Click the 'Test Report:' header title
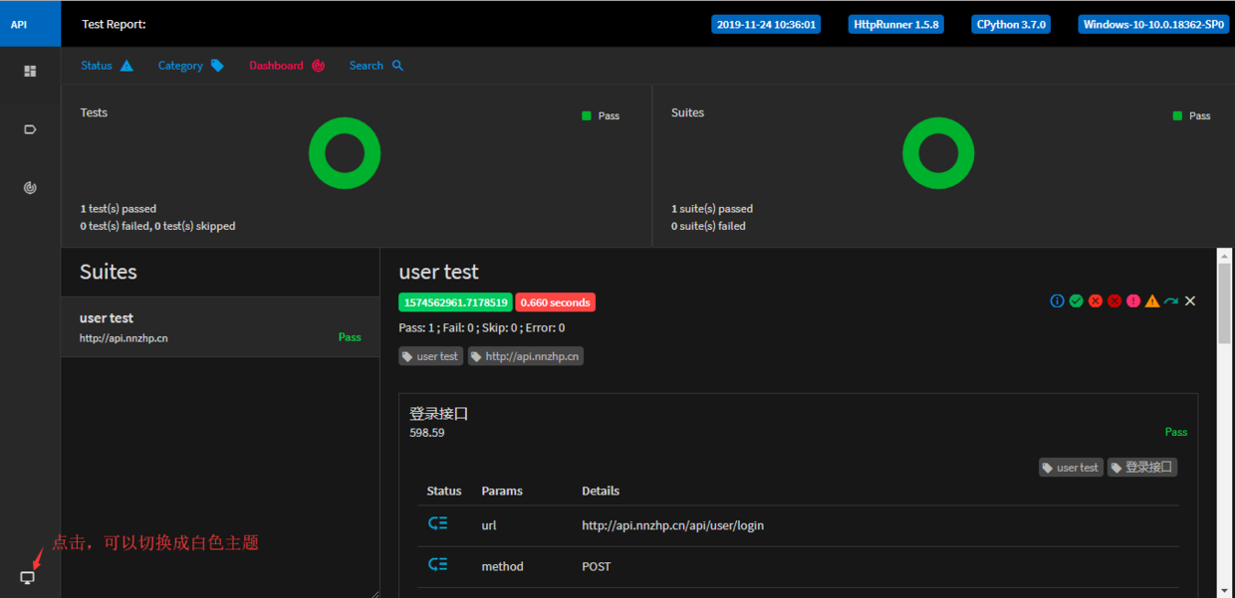Viewport: 1235px width, 598px height. (x=114, y=24)
